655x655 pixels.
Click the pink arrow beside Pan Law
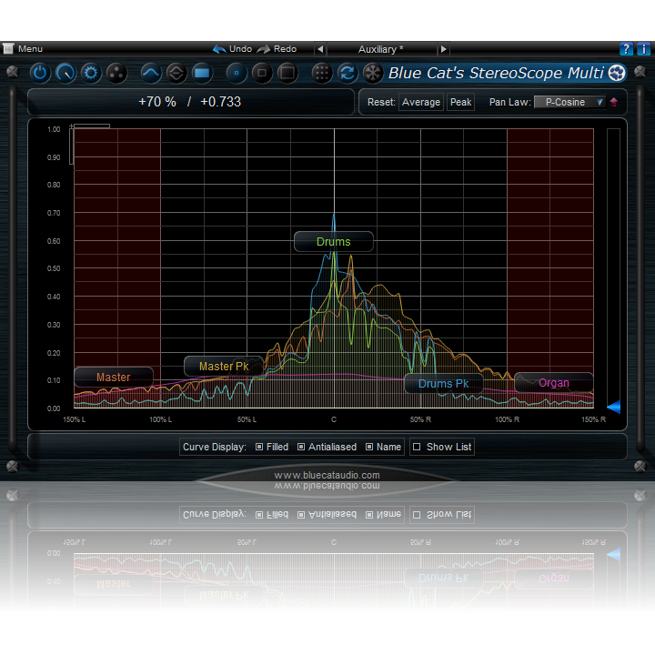(614, 102)
